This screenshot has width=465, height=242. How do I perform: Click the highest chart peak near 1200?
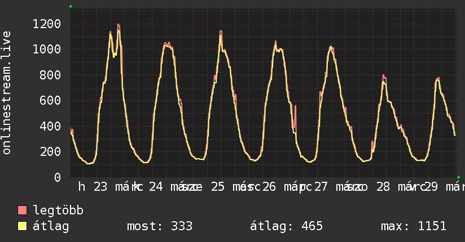coord(119,25)
